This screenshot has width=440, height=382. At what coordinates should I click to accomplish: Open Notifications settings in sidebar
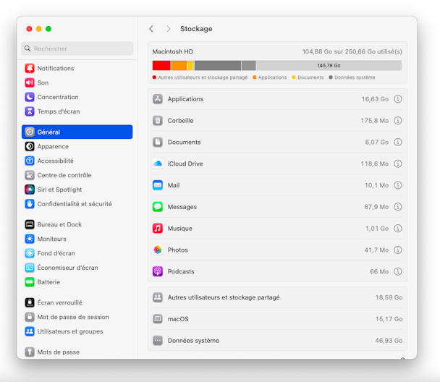(77, 68)
